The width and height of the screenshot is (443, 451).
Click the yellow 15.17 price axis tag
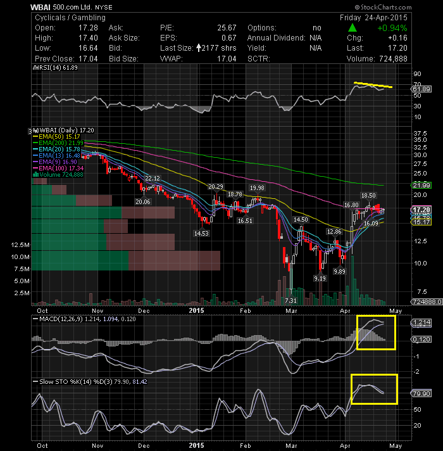click(x=421, y=222)
